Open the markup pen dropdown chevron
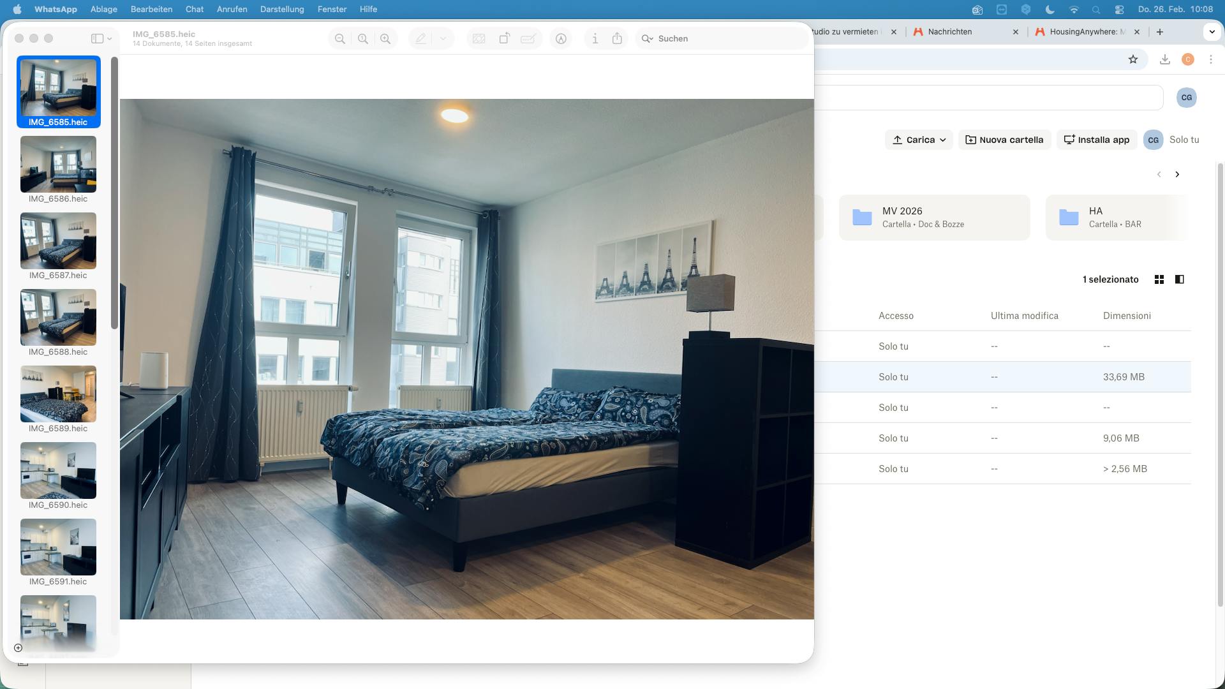1225x689 pixels. (x=443, y=38)
